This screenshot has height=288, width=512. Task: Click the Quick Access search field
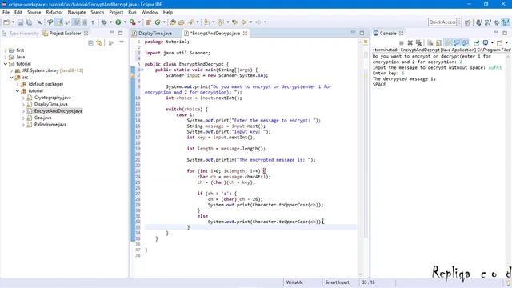(442, 22)
